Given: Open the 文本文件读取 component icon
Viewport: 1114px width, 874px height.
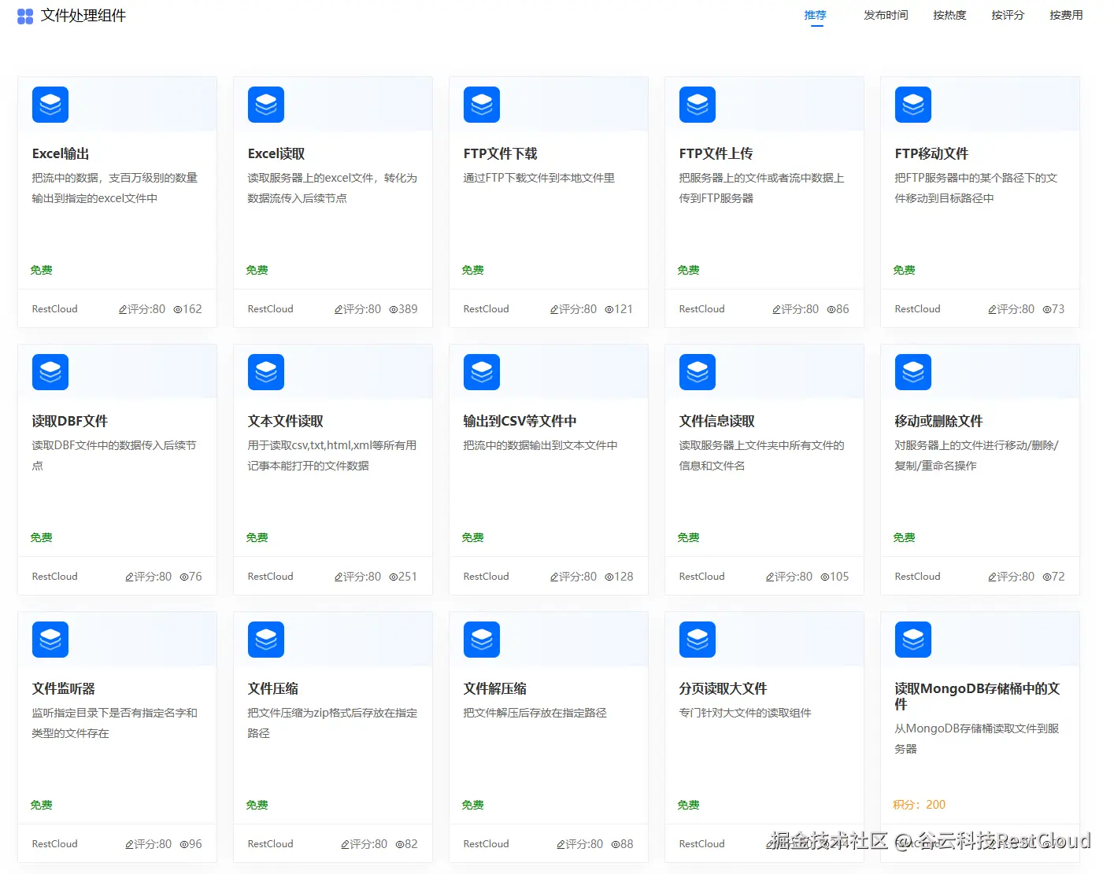Looking at the screenshot, I should click(x=265, y=371).
